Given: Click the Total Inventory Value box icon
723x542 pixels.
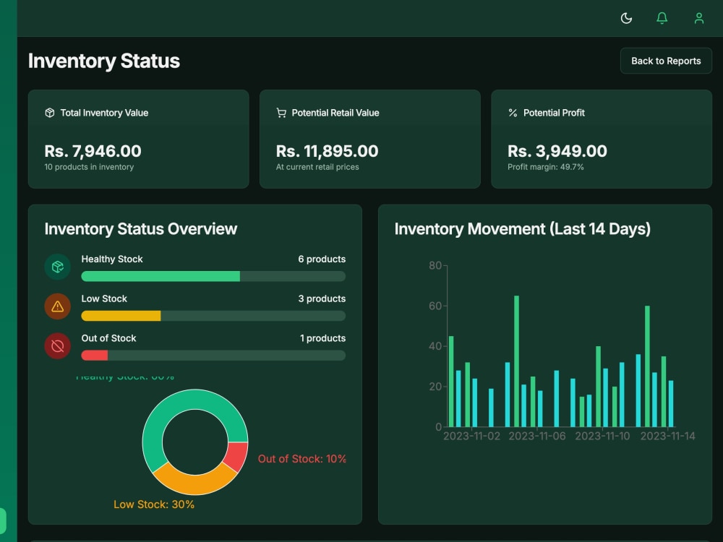Looking at the screenshot, I should 50,113.
